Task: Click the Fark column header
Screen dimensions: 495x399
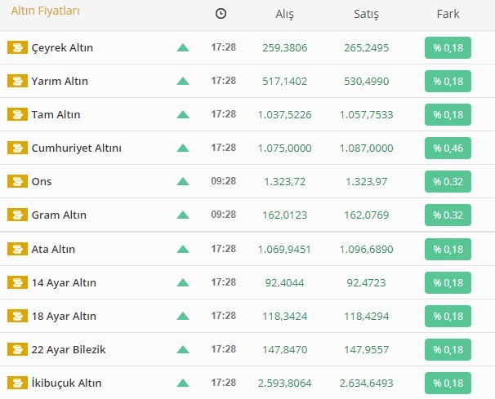Action: pyautogui.click(x=448, y=14)
